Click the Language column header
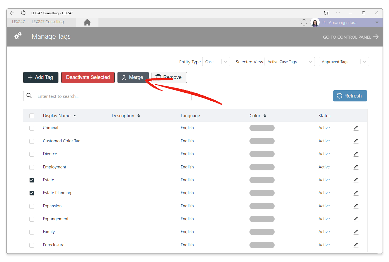This screenshot has height=262, width=389. coord(190,116)
